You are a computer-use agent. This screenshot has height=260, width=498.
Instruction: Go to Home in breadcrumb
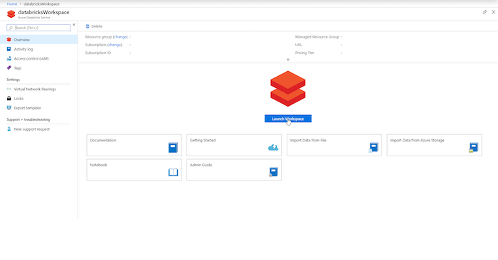pyautogui.click(x=12, y=4)
